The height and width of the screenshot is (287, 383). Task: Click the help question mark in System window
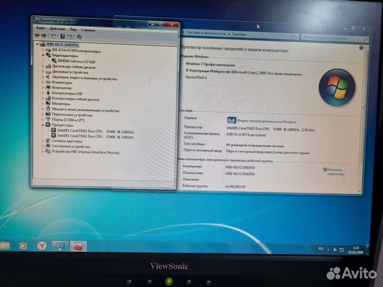362,48
